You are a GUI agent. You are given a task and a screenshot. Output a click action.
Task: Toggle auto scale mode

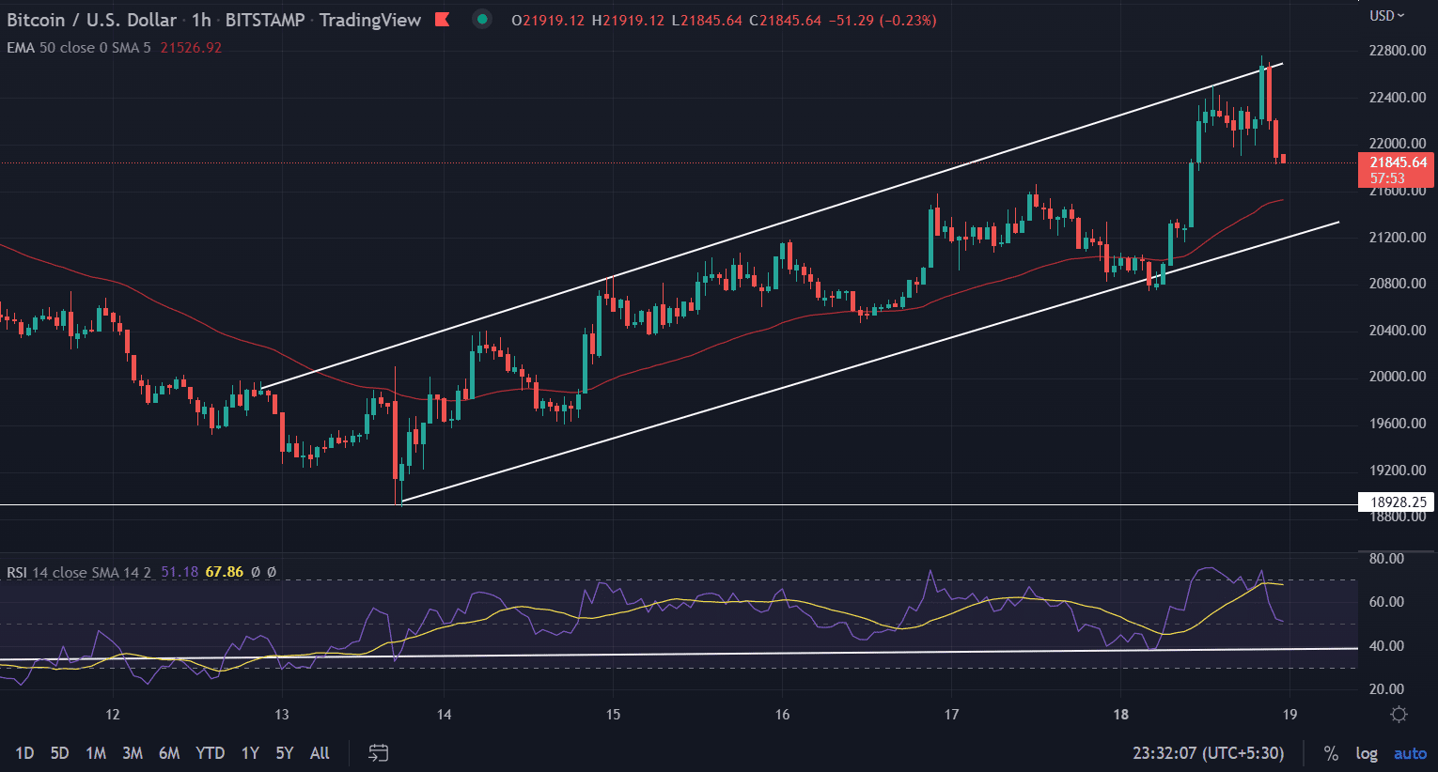(1410, 753)
